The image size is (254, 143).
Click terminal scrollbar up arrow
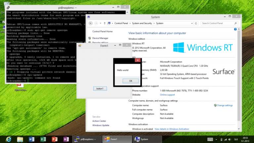tap(127, 12)
